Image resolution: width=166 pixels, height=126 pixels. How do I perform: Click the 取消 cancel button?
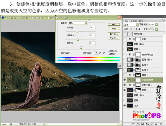tap(114, 28)
